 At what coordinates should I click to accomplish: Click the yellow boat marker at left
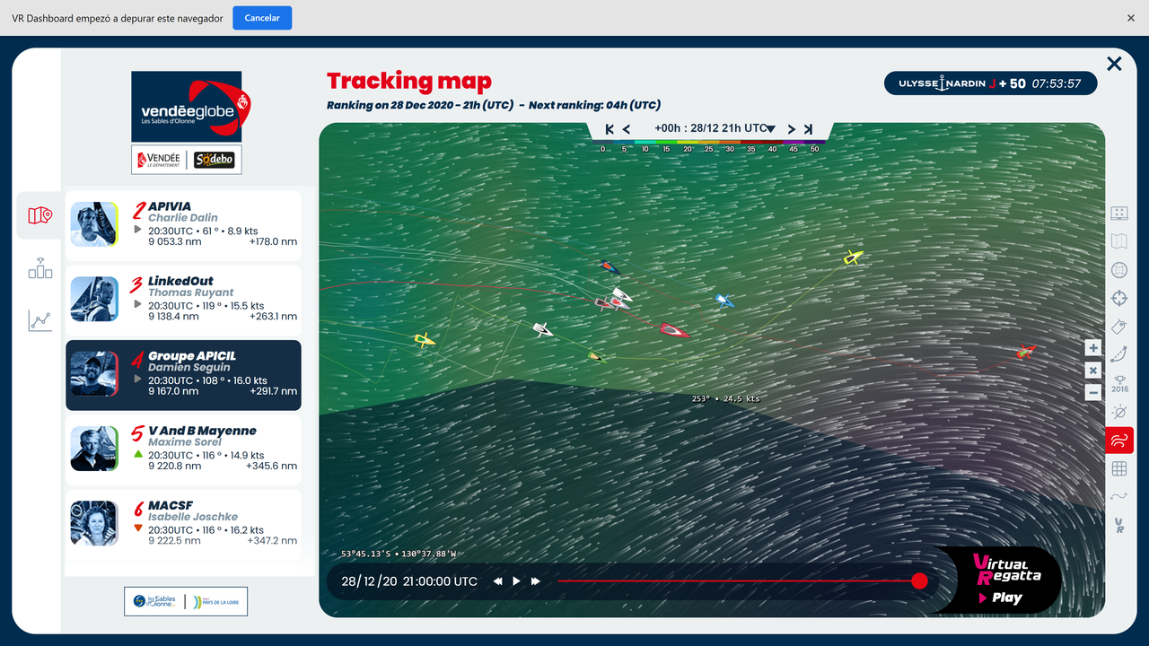(x=425, y=340)
